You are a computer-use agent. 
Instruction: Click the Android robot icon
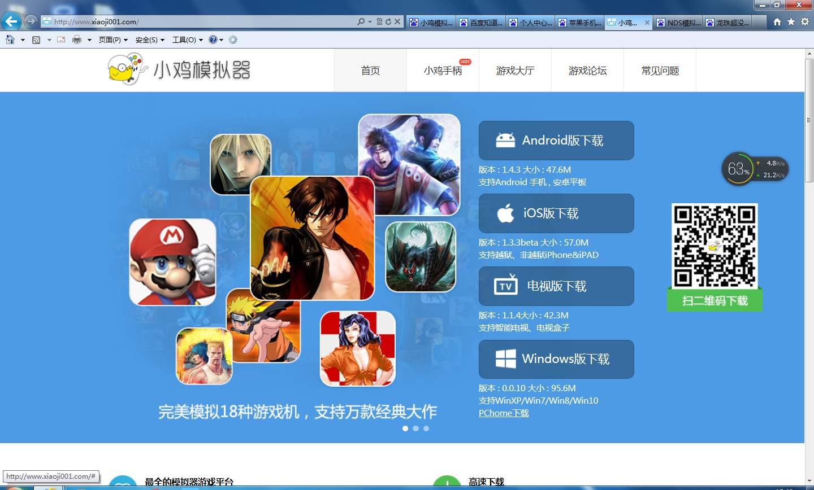click(x=505, y=140)
